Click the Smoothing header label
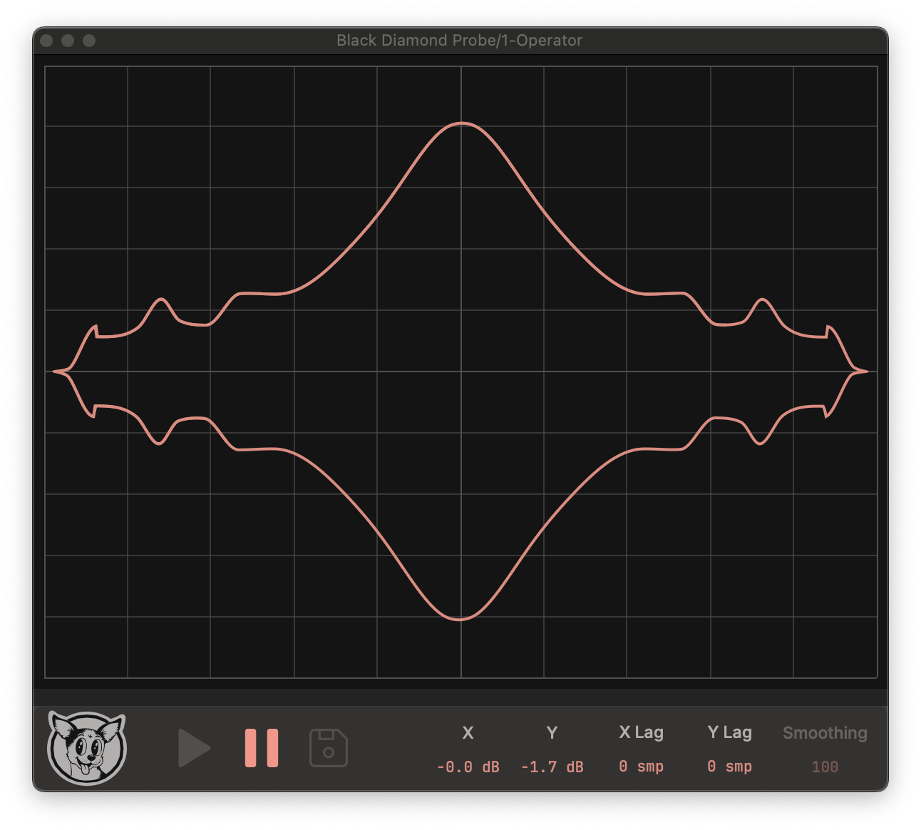 coord(824,732)
